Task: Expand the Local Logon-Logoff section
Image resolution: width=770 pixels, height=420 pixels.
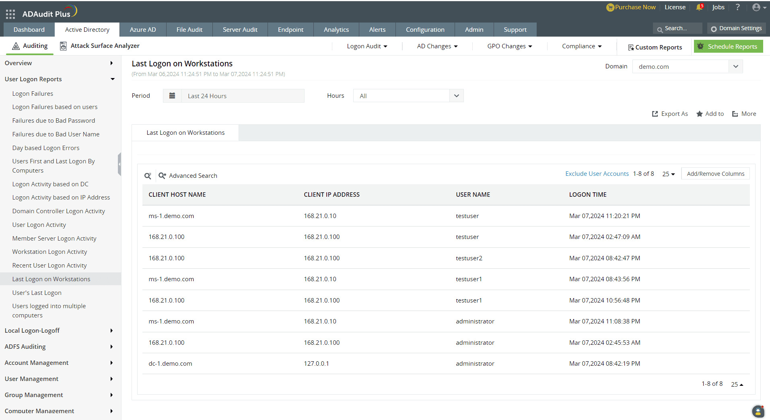Action: pyautogui.click(x=59, y=331)
